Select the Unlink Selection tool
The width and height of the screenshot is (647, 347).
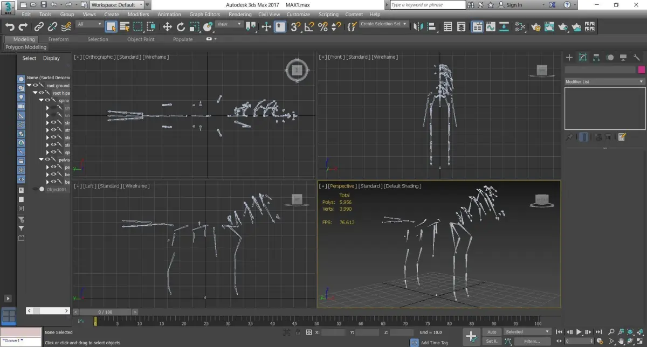click(52, 26)
